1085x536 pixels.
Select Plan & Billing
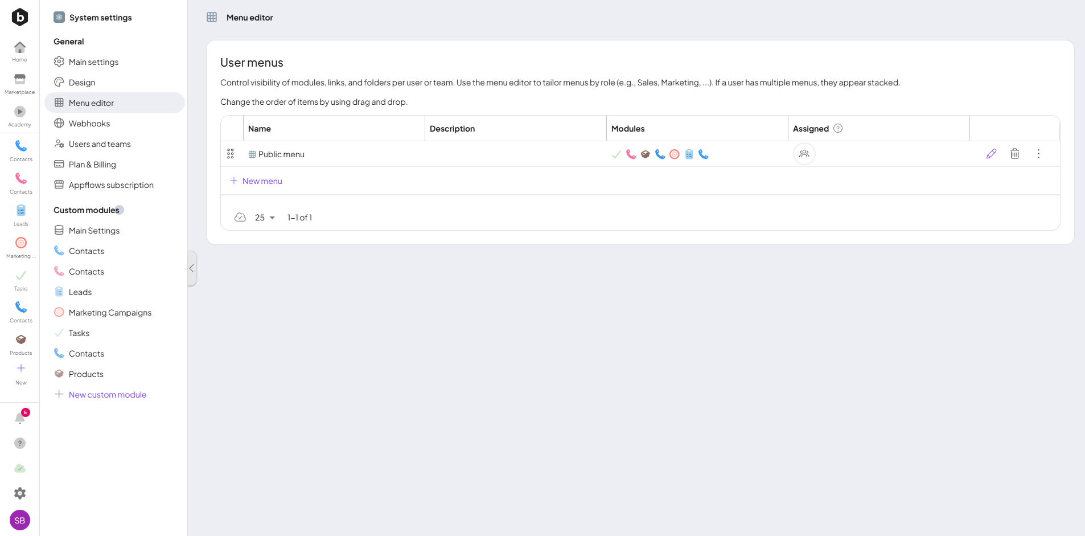pyautogui.click(x=92, y=165)
